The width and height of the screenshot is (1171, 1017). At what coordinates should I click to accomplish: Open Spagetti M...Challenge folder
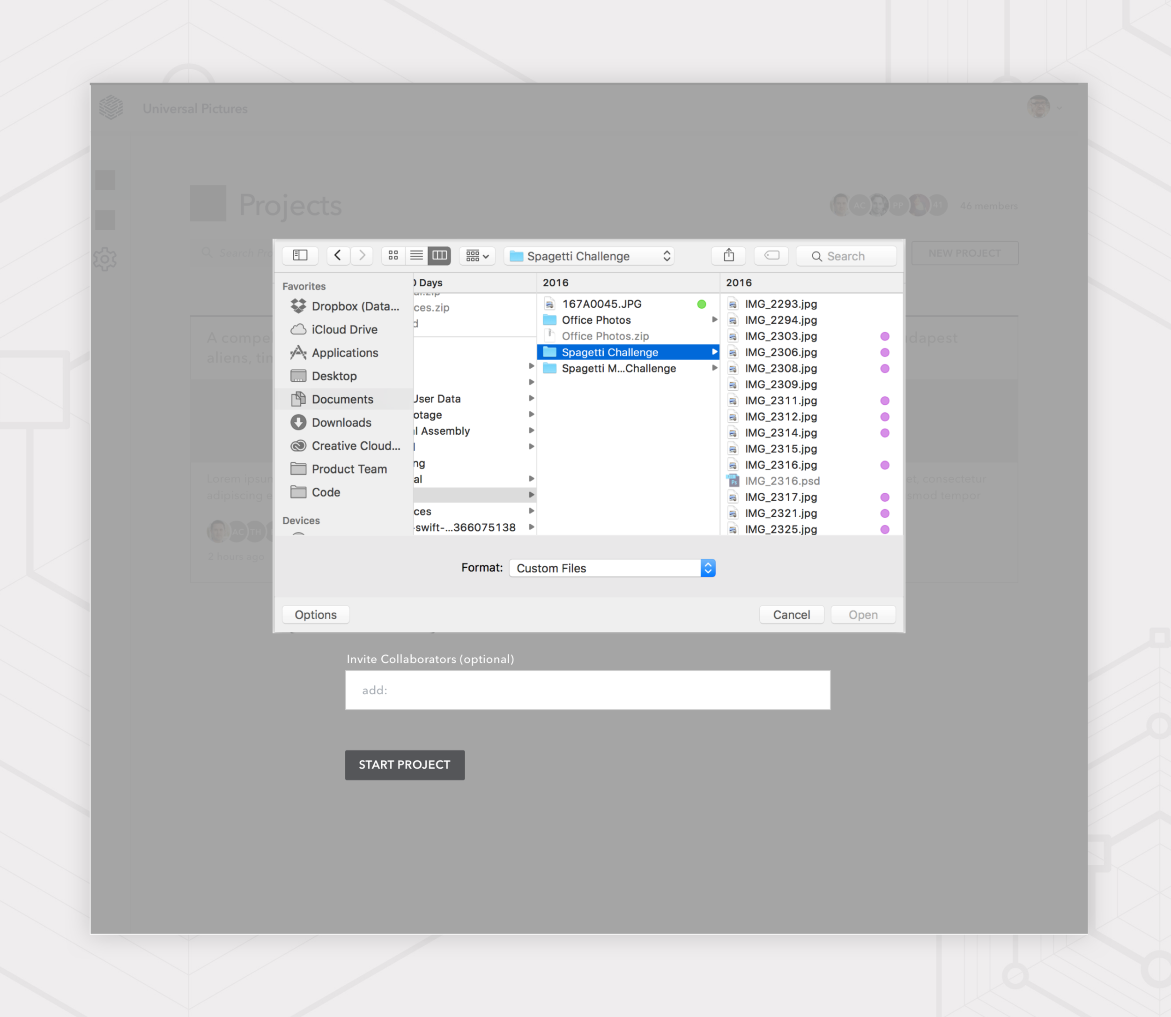tap(628, 368)
